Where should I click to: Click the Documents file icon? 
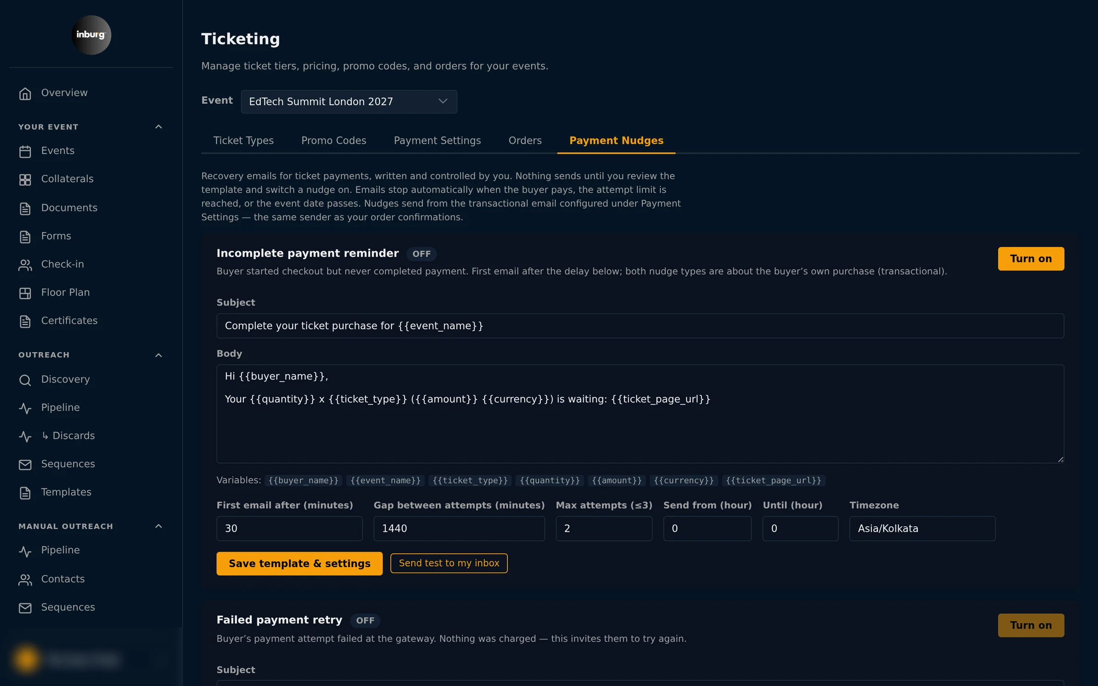[x=25, y=208]
